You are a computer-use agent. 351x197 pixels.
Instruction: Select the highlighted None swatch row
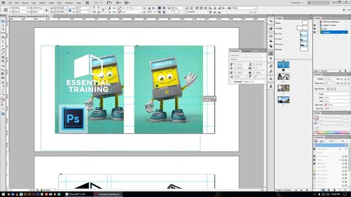pyautogui.click(x=331, y=145)
